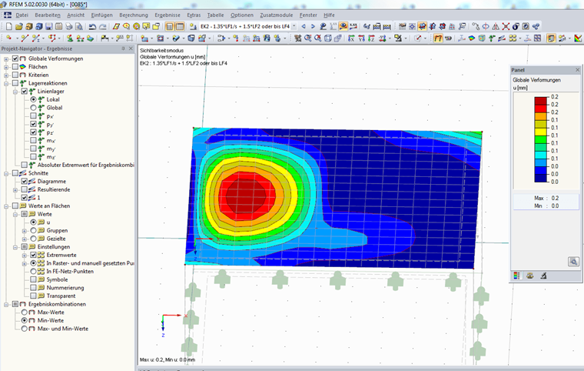584x371 pixels.
Task: Open the Zusatzmodule menu
Action: (276, 15)
